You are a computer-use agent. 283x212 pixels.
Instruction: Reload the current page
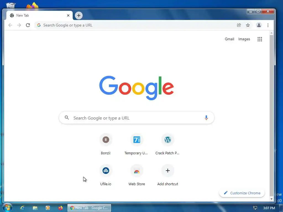coord(28,25)
